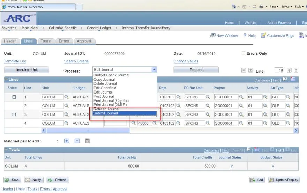Switch to the Header tab
The width and height of the screenshot is (307, 193).
coord(10,41)
